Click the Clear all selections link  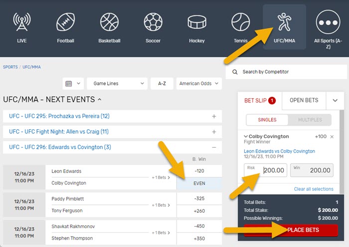(x=314, y=189)
